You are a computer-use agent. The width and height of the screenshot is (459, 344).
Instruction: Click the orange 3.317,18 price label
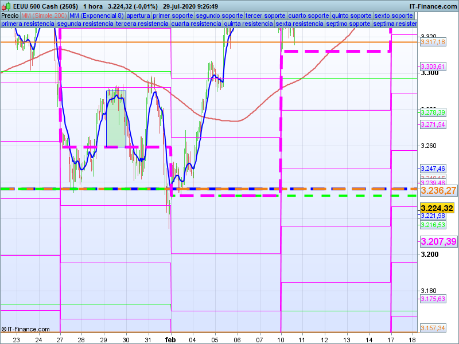[433, 42]
